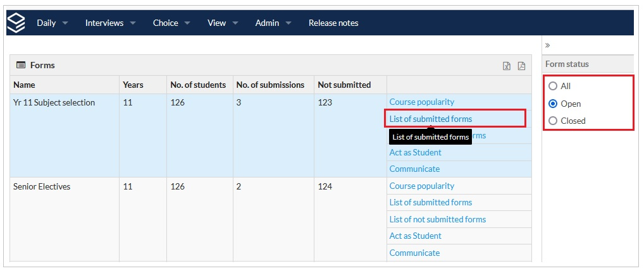Select the Closed form status option

pos(554,121)
